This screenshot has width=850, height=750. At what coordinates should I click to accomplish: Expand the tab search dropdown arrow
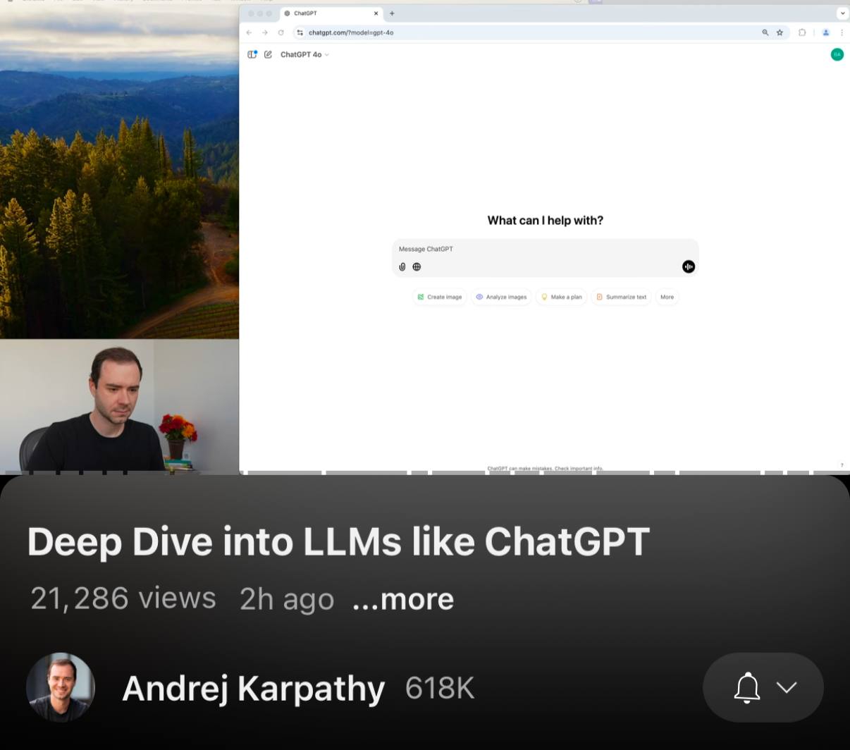coord(842,13)
